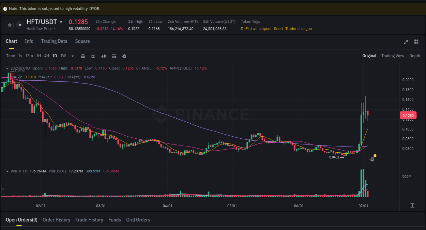Select the 1W timeframe

63,56
